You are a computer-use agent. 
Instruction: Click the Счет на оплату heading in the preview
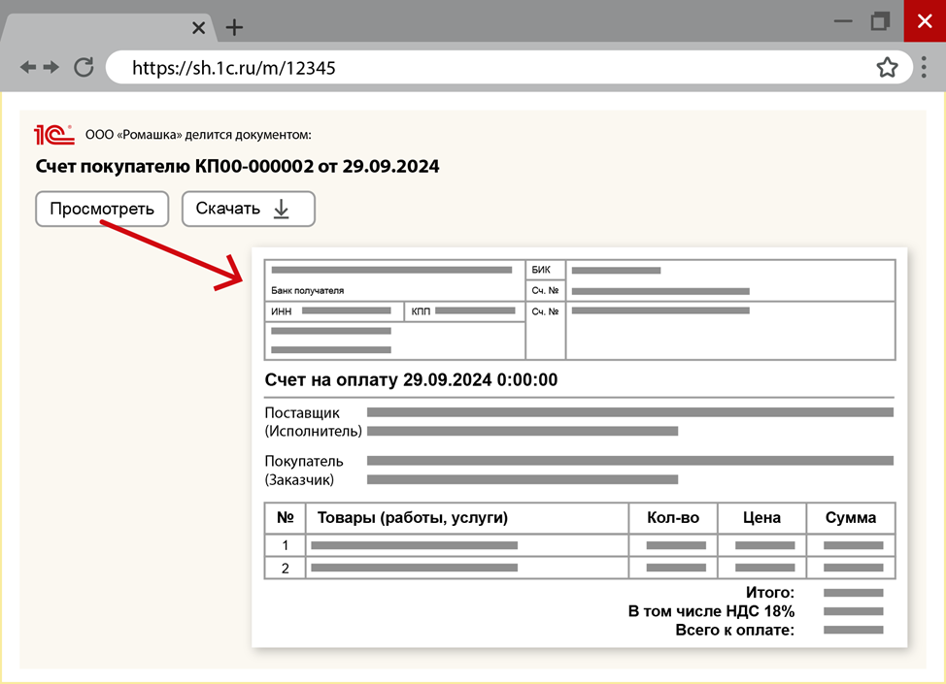pyautogui.click(x=411, y=379)
